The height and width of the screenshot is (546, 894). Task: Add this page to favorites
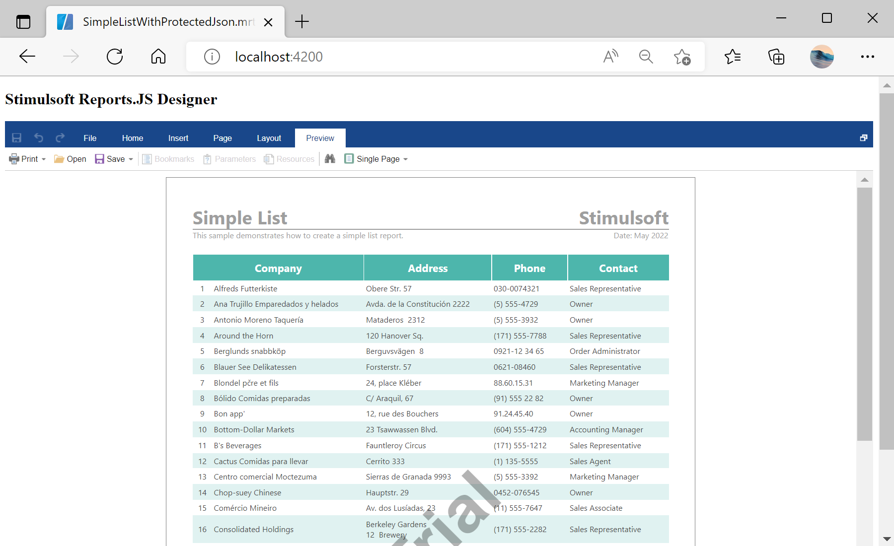[682, 57]
